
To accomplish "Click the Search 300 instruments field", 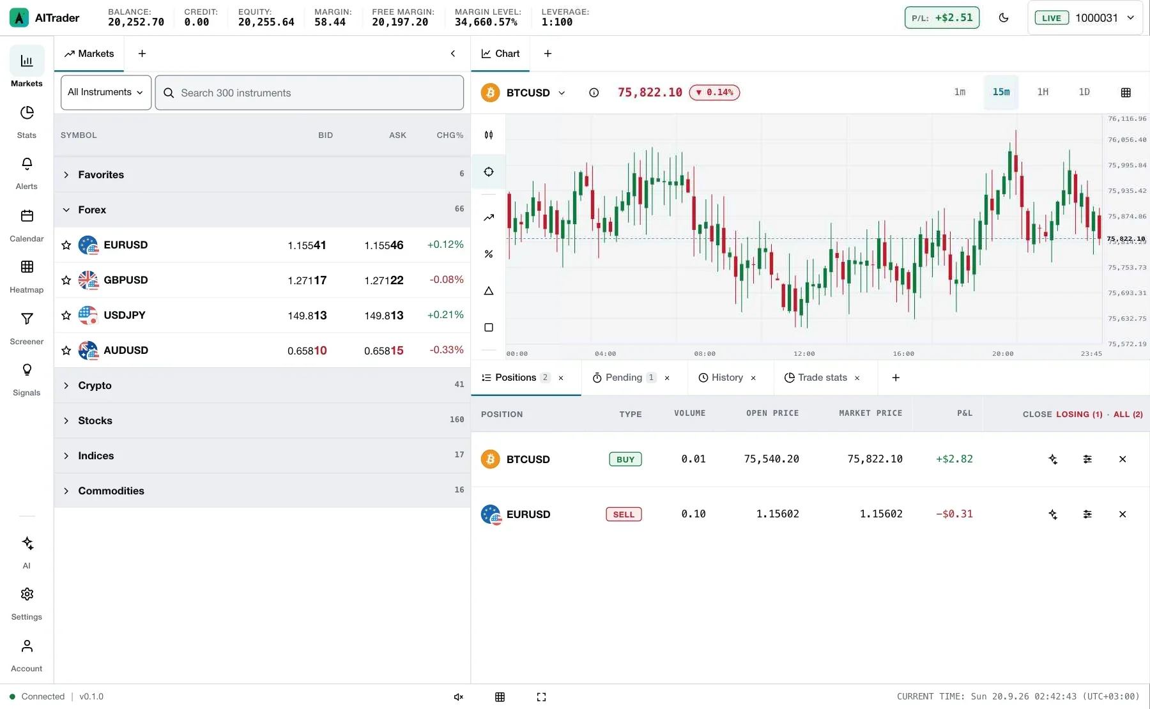I will (x=309, y=93).
